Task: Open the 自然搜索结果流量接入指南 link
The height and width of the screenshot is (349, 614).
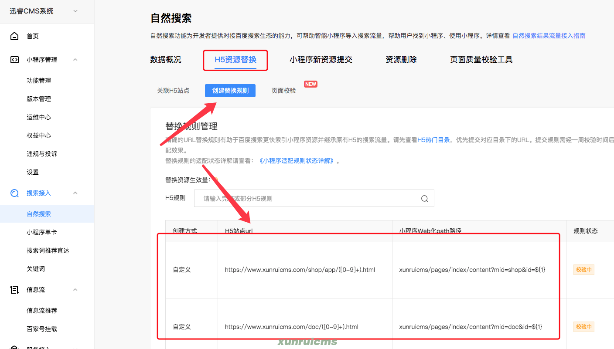Action: 549,36
